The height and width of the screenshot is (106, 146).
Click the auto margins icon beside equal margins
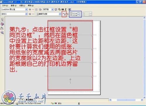pyautogui.click(x=68, y=14)
